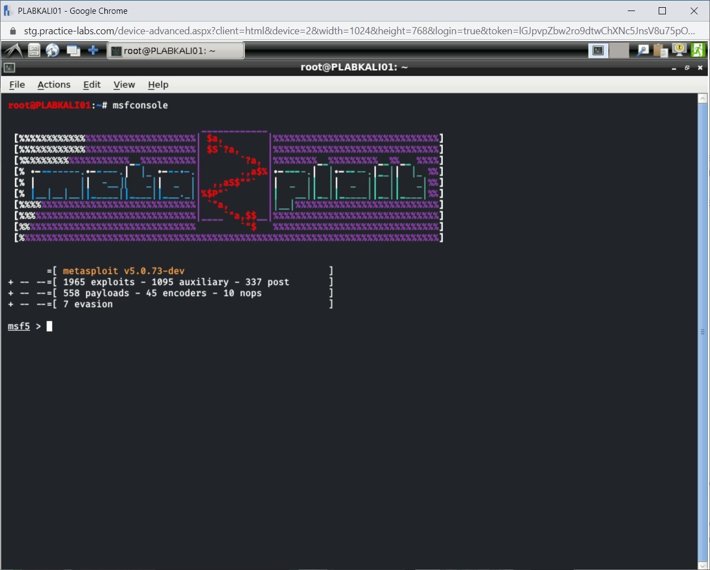Expand the Help menu

coord(158,85)
